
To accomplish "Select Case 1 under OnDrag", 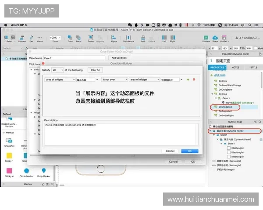I will click(226, 98).
